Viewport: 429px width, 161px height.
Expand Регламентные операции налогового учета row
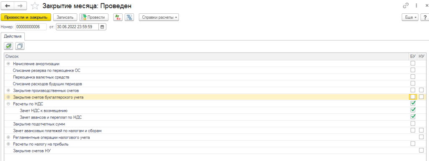[x=8, y=137]
